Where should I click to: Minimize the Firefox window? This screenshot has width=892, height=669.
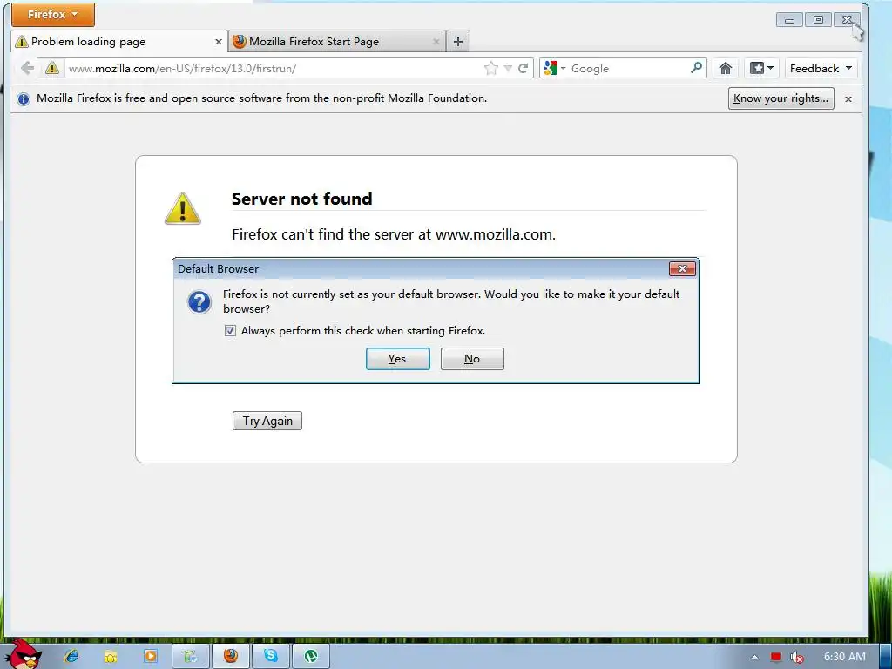pyautogui.click(x=789, y=20)
